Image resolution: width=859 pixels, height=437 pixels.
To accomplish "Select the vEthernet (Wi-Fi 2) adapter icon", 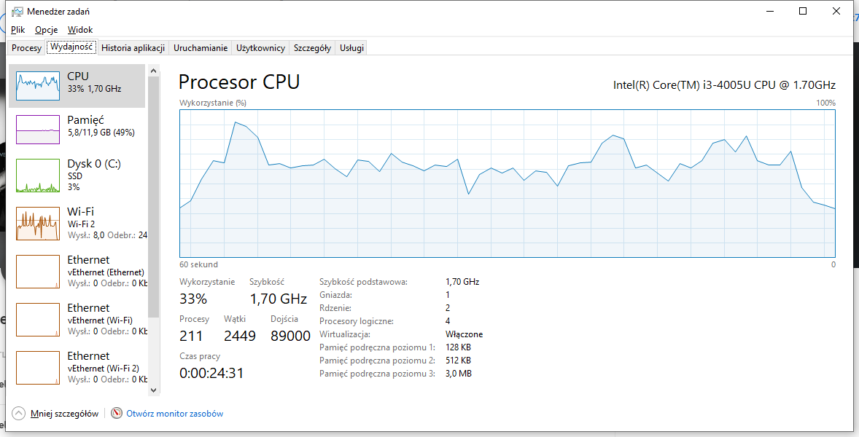I will click(38, 368).
